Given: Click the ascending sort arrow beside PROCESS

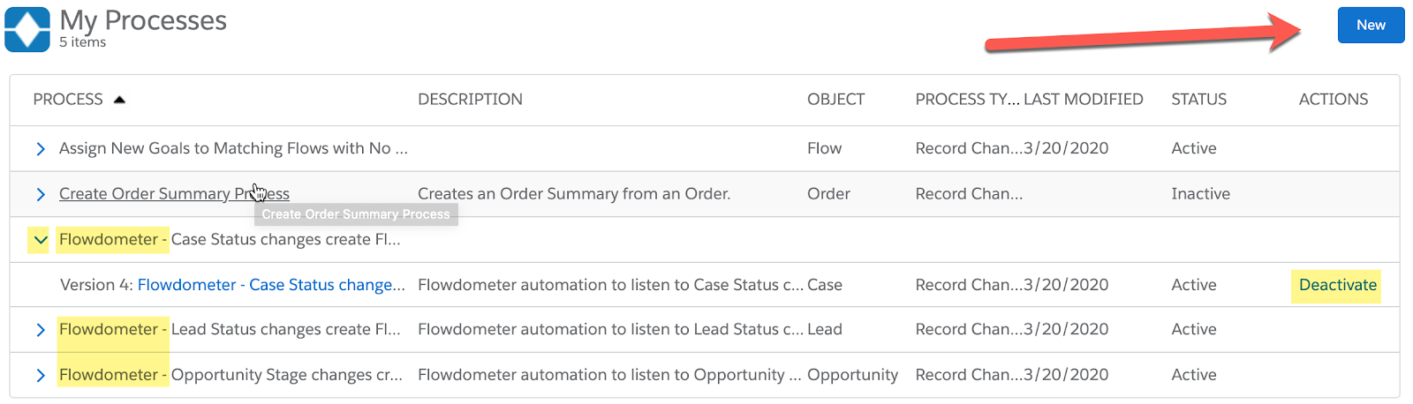Looking at the screenshot, I should [x=120, y=100].
